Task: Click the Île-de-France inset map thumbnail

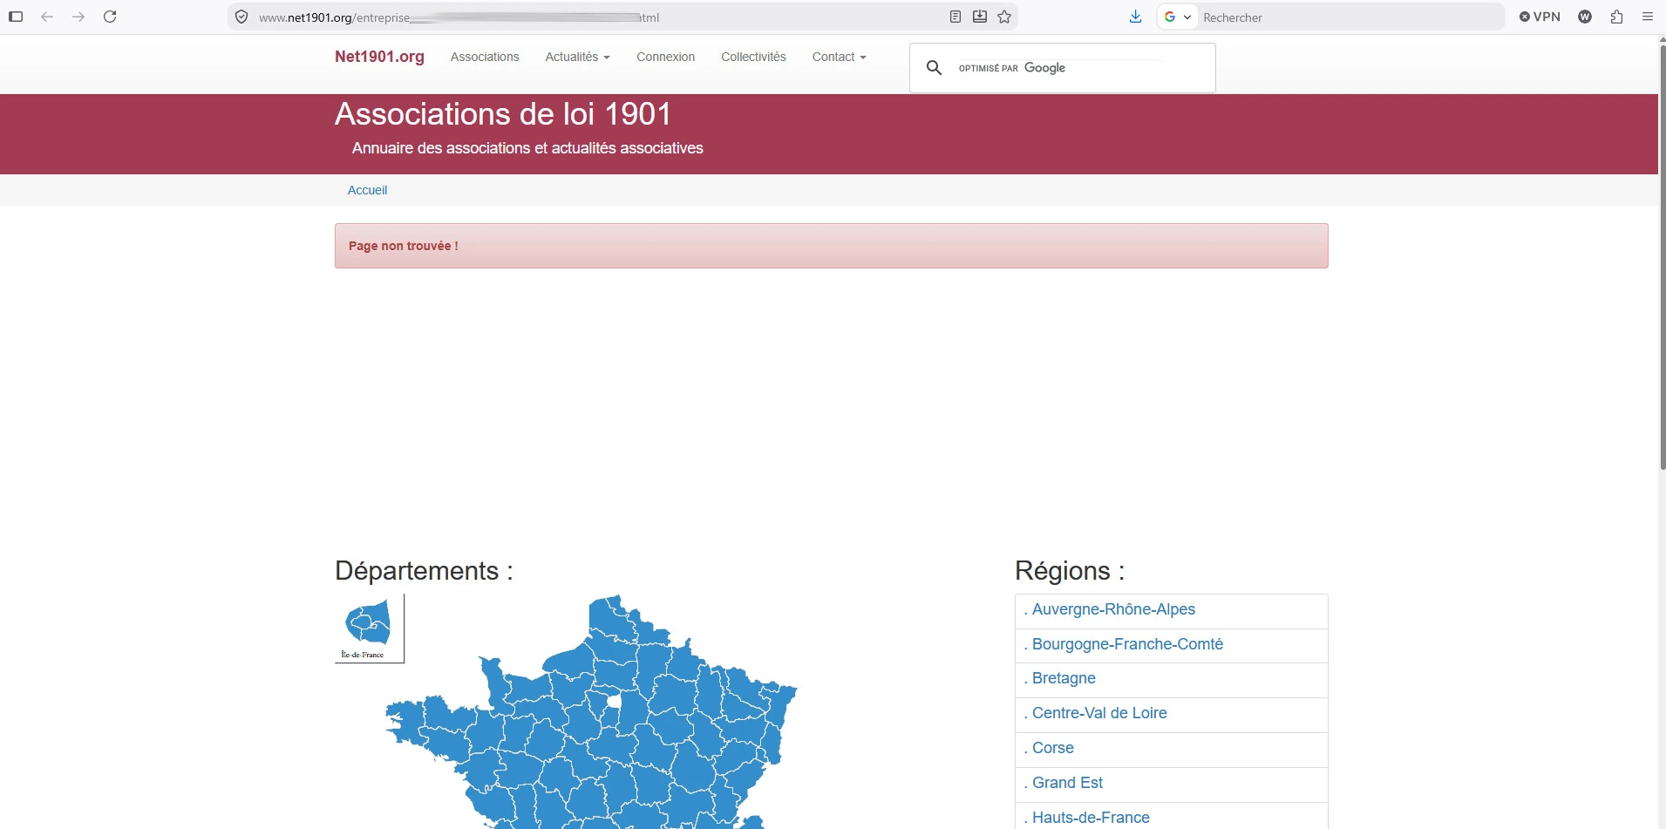Action: 370,629
